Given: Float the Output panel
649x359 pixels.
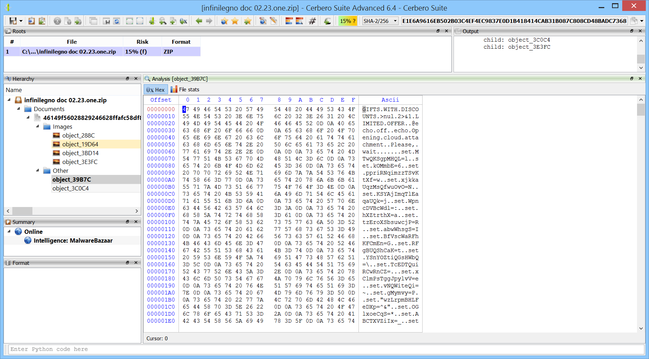Looking at the screenshot, I should [632, 31].
